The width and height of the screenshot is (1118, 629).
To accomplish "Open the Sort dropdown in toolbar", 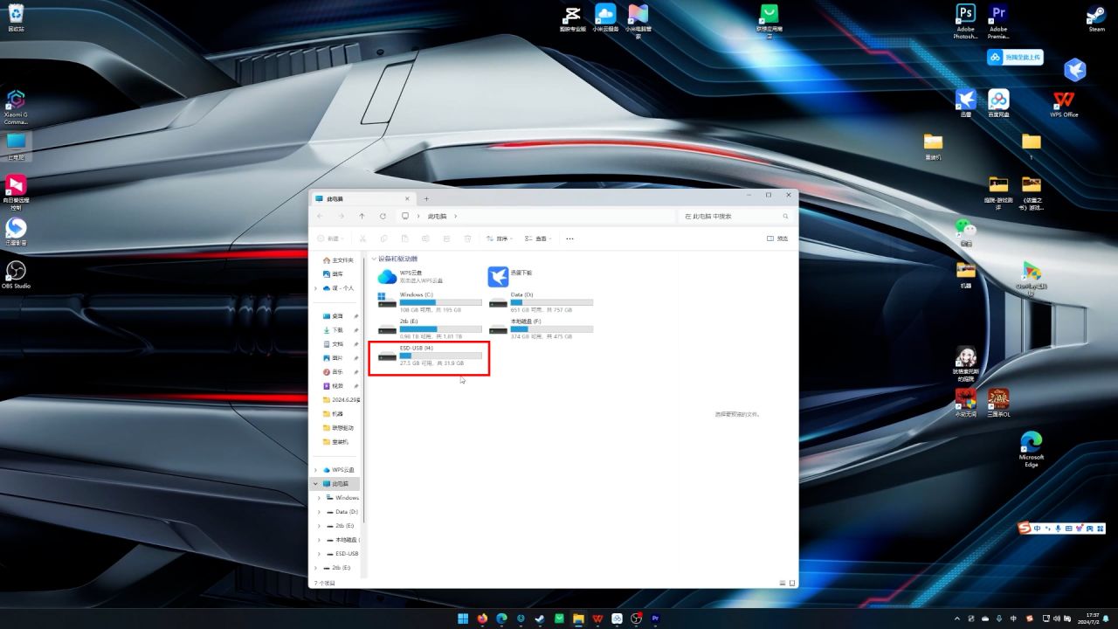I will point(500,238).
